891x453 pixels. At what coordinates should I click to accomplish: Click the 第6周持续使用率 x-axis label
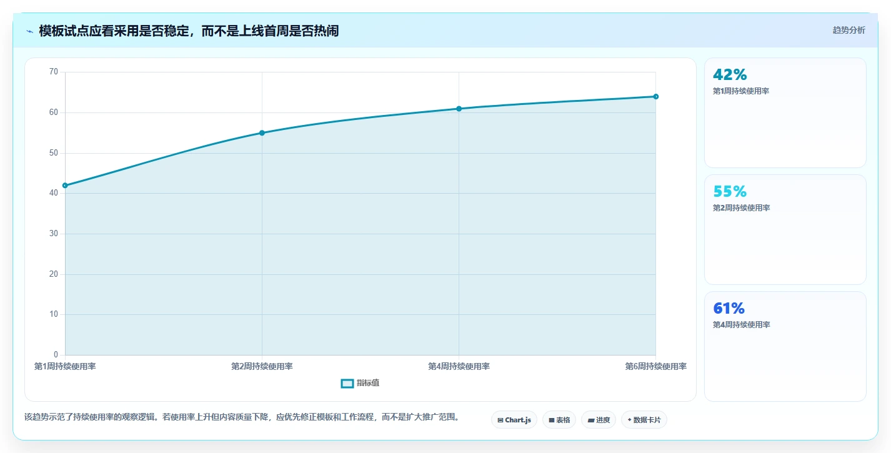point(655,366)
